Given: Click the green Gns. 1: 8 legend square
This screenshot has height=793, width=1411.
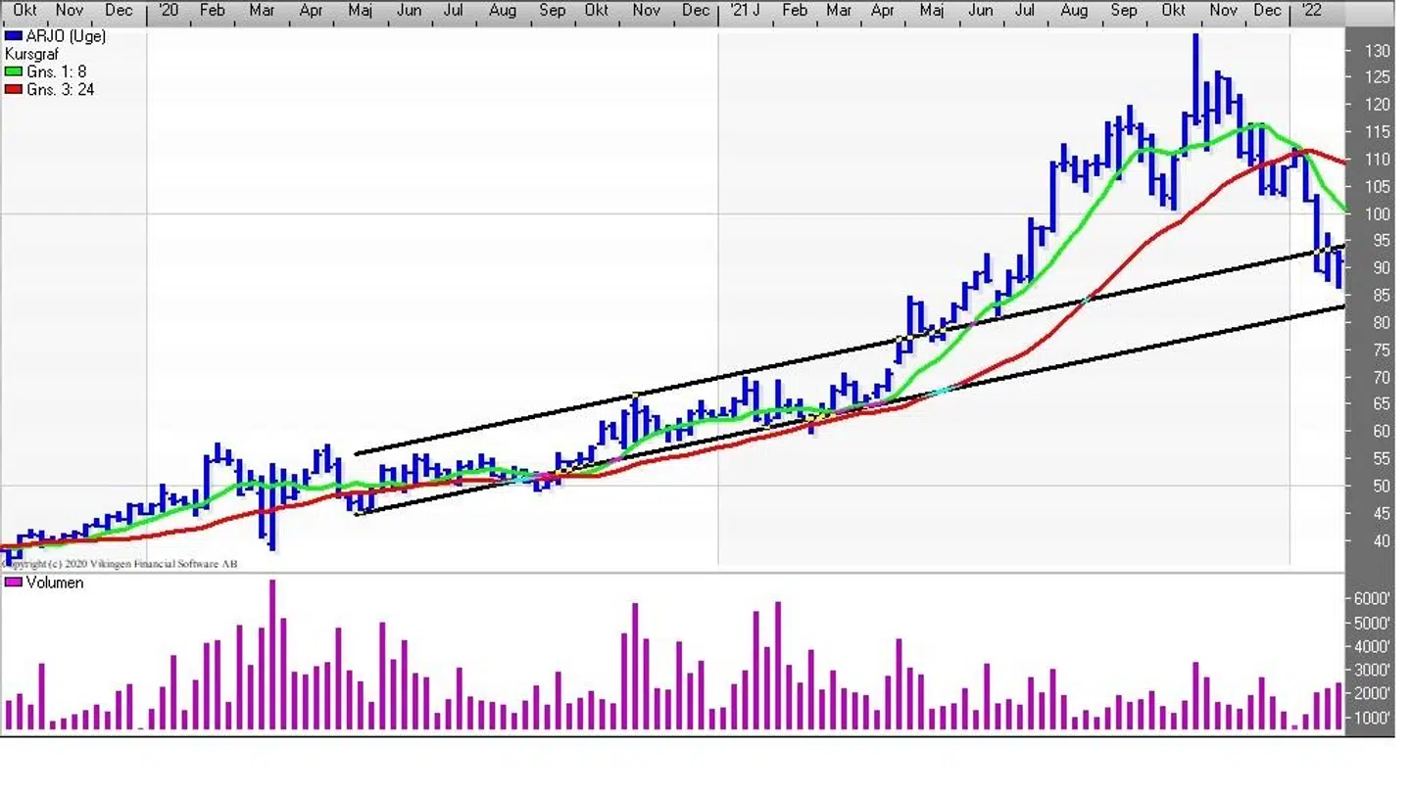Looking at the screenshot, I should coord(13,71).
